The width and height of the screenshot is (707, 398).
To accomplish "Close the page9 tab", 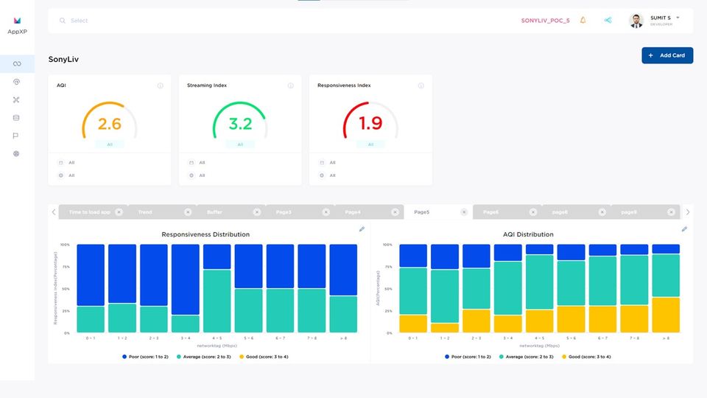I will click(x=671, y=212).
